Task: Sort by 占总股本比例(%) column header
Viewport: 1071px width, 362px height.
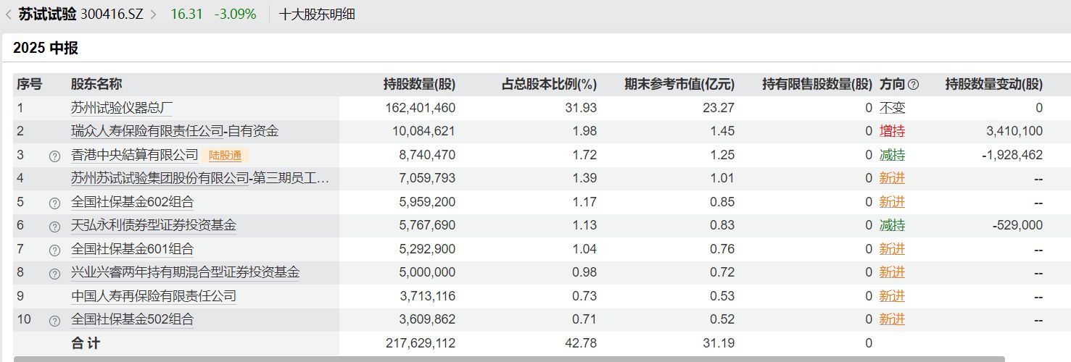Action: [x=549, y=84]
